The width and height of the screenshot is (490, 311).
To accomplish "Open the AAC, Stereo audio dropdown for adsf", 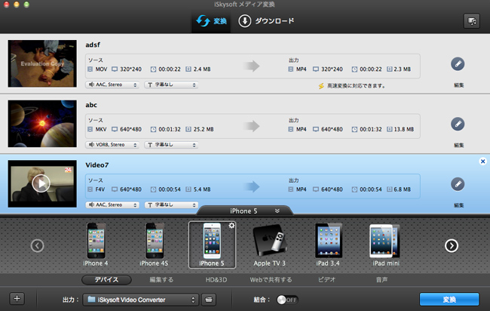I will coord(112,85).
